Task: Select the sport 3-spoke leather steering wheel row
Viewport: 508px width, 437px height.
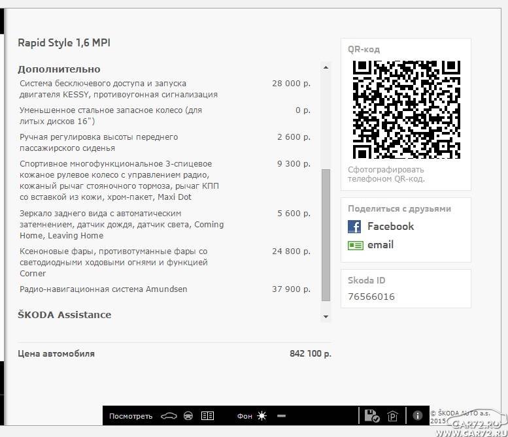Action: pos(165,180)
